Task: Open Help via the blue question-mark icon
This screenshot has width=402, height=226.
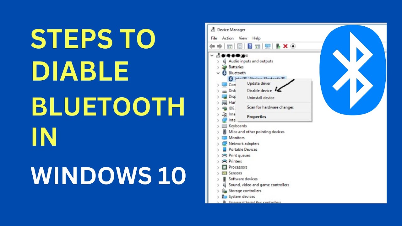Action: tap(250, 46)
